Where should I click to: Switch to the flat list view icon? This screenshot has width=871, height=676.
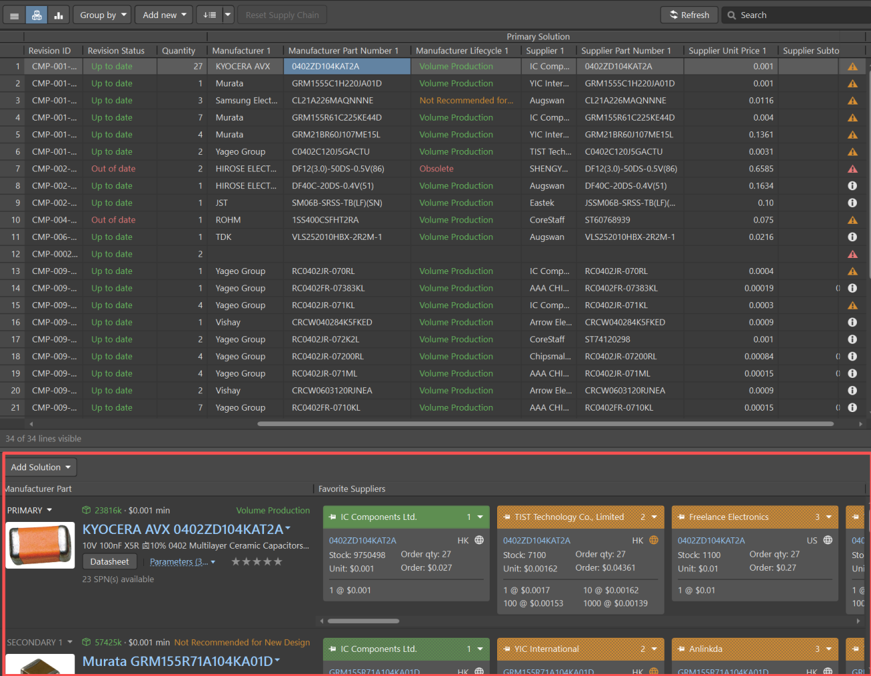pyautogui.click(x=14, y=15)
